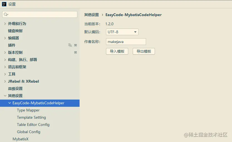The image size is (232, 142).
Task: Click the project-level icon in 插件 row
Action: click(x=75, y=45)
